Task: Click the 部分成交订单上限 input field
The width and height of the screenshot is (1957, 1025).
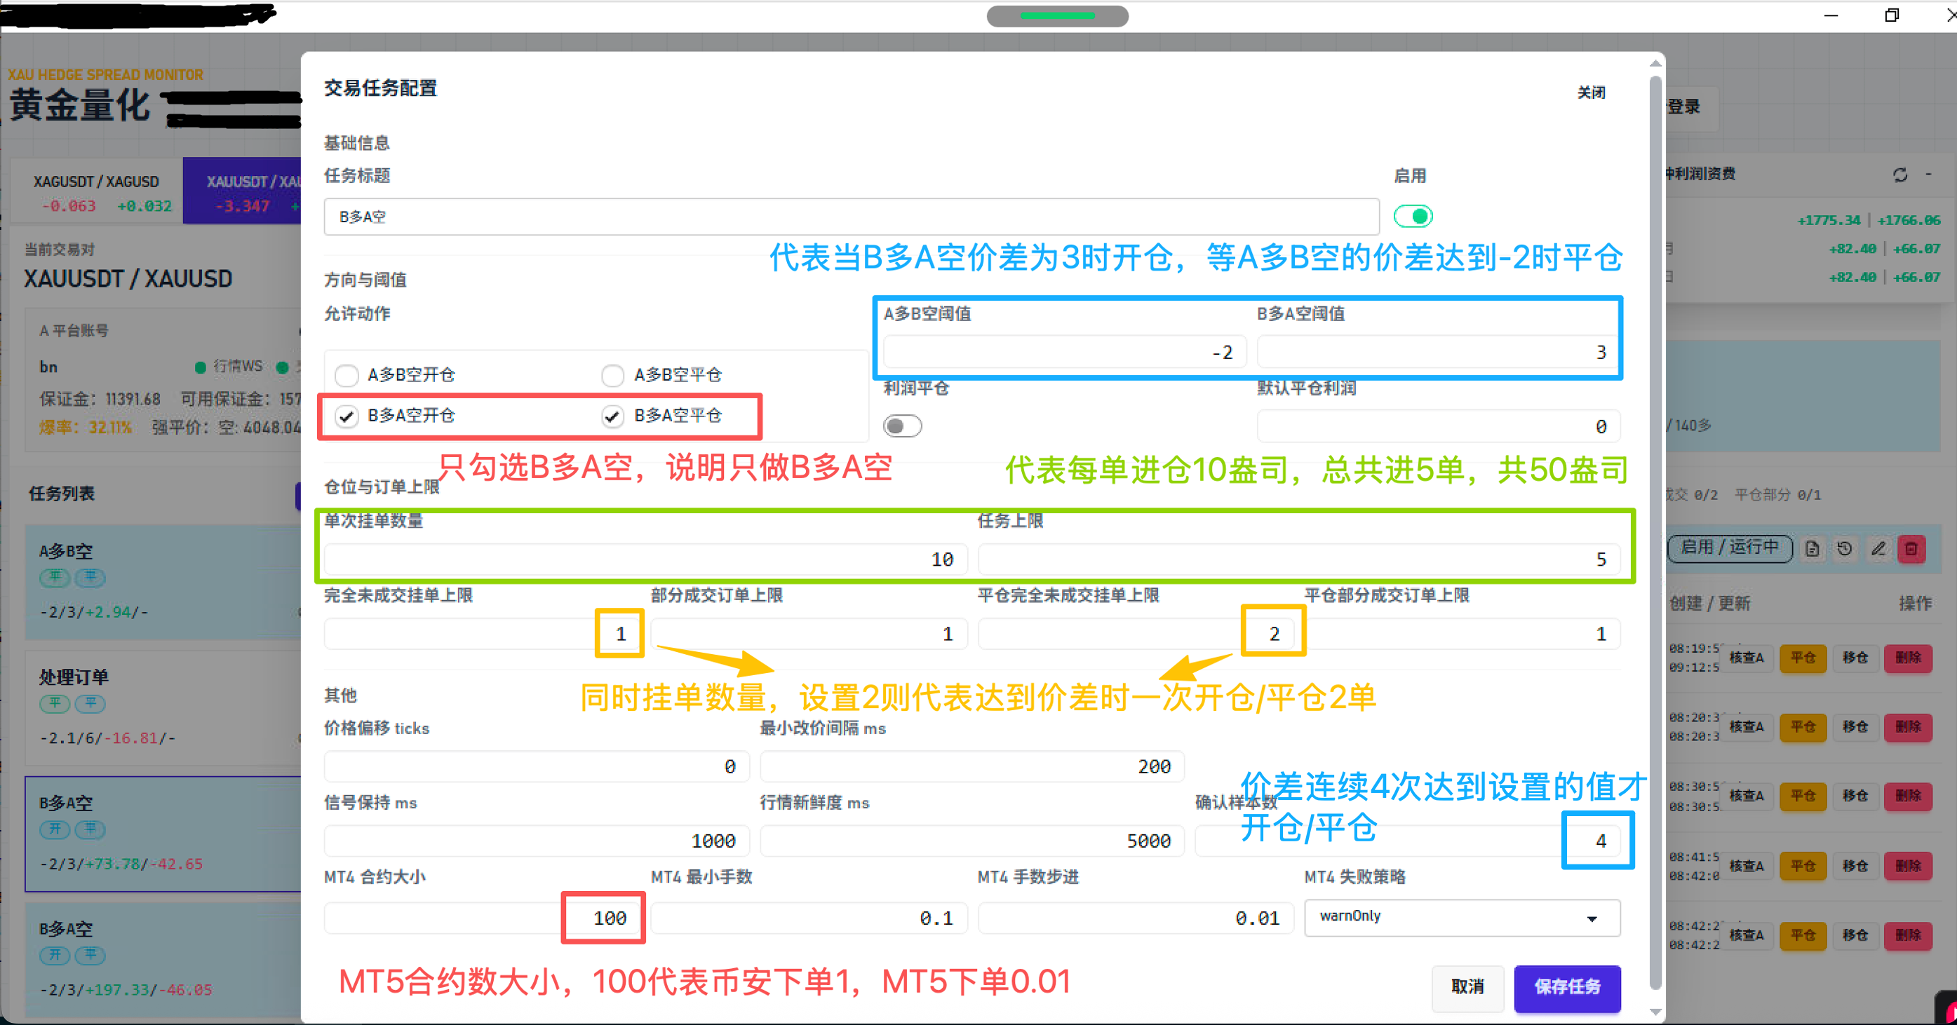Action: pos(809,634)
